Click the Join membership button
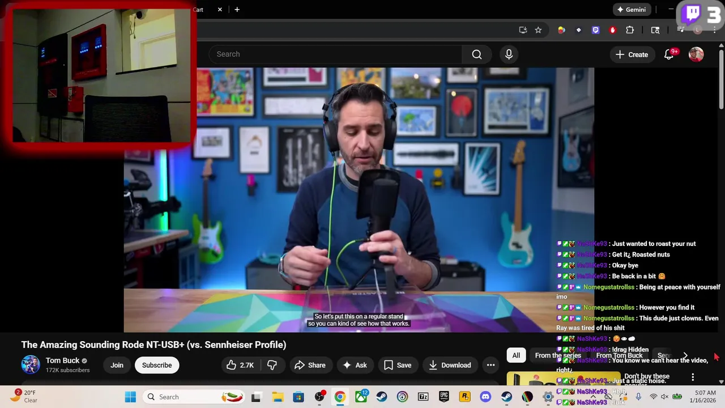Image resolution: width=725 pixels, height=408 pixels. coord(117,365)
